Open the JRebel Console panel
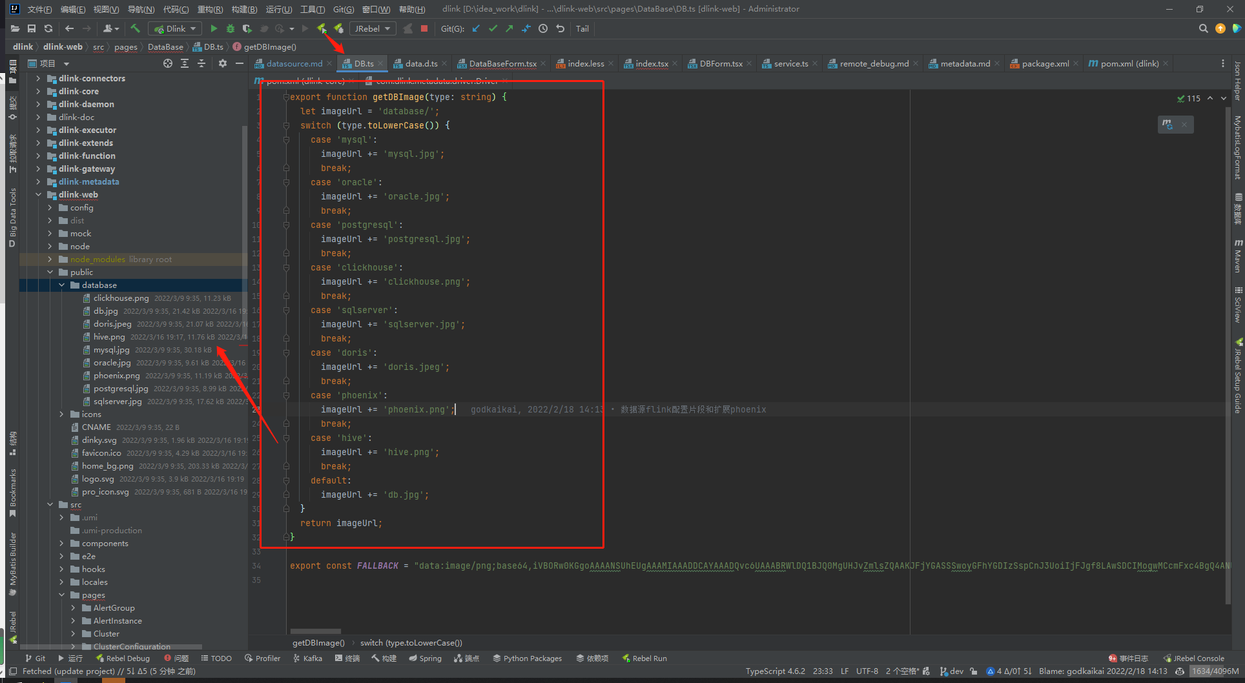1245x683 pixels. point(1193,658)
